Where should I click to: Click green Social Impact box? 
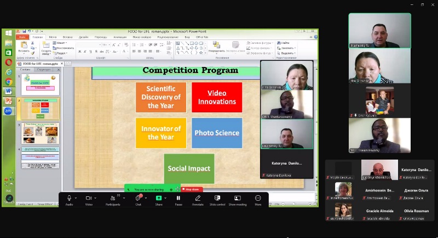pos(189,168)
